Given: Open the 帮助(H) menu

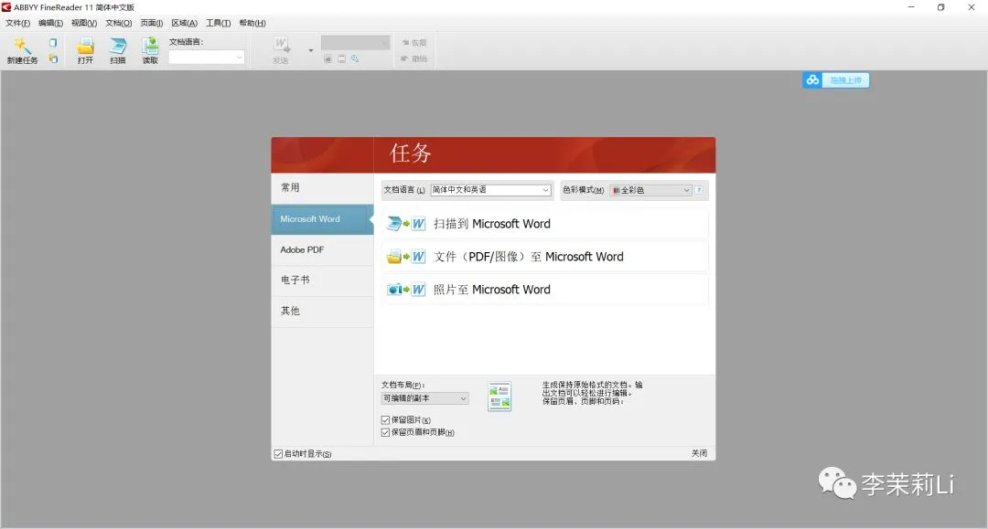Looking at the screenshot, I should 252,23.
